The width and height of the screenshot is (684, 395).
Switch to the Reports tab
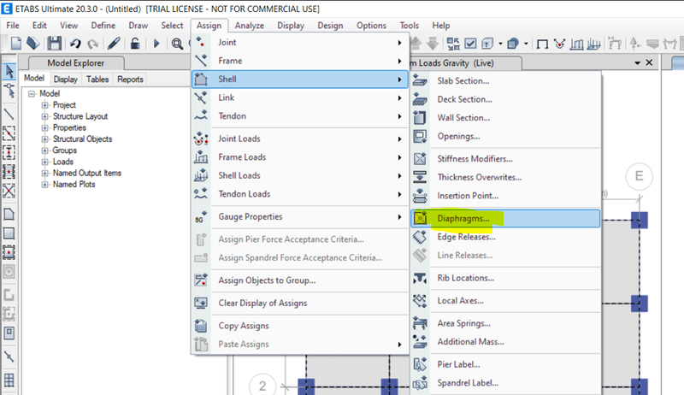(x=131, y=80)
